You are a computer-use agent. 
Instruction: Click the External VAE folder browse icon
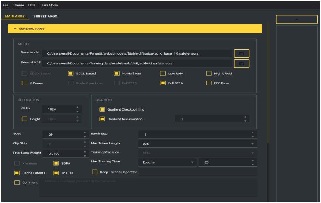tap(242, 64)
